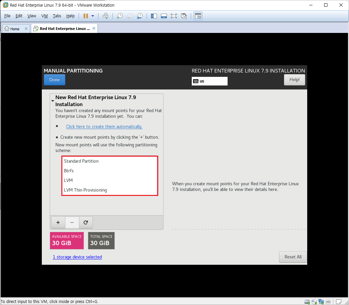Toggle the thumbnail bar view
The height and width of the screenshot is (305, 349).
pyautogui.click(x=164, y=16)
